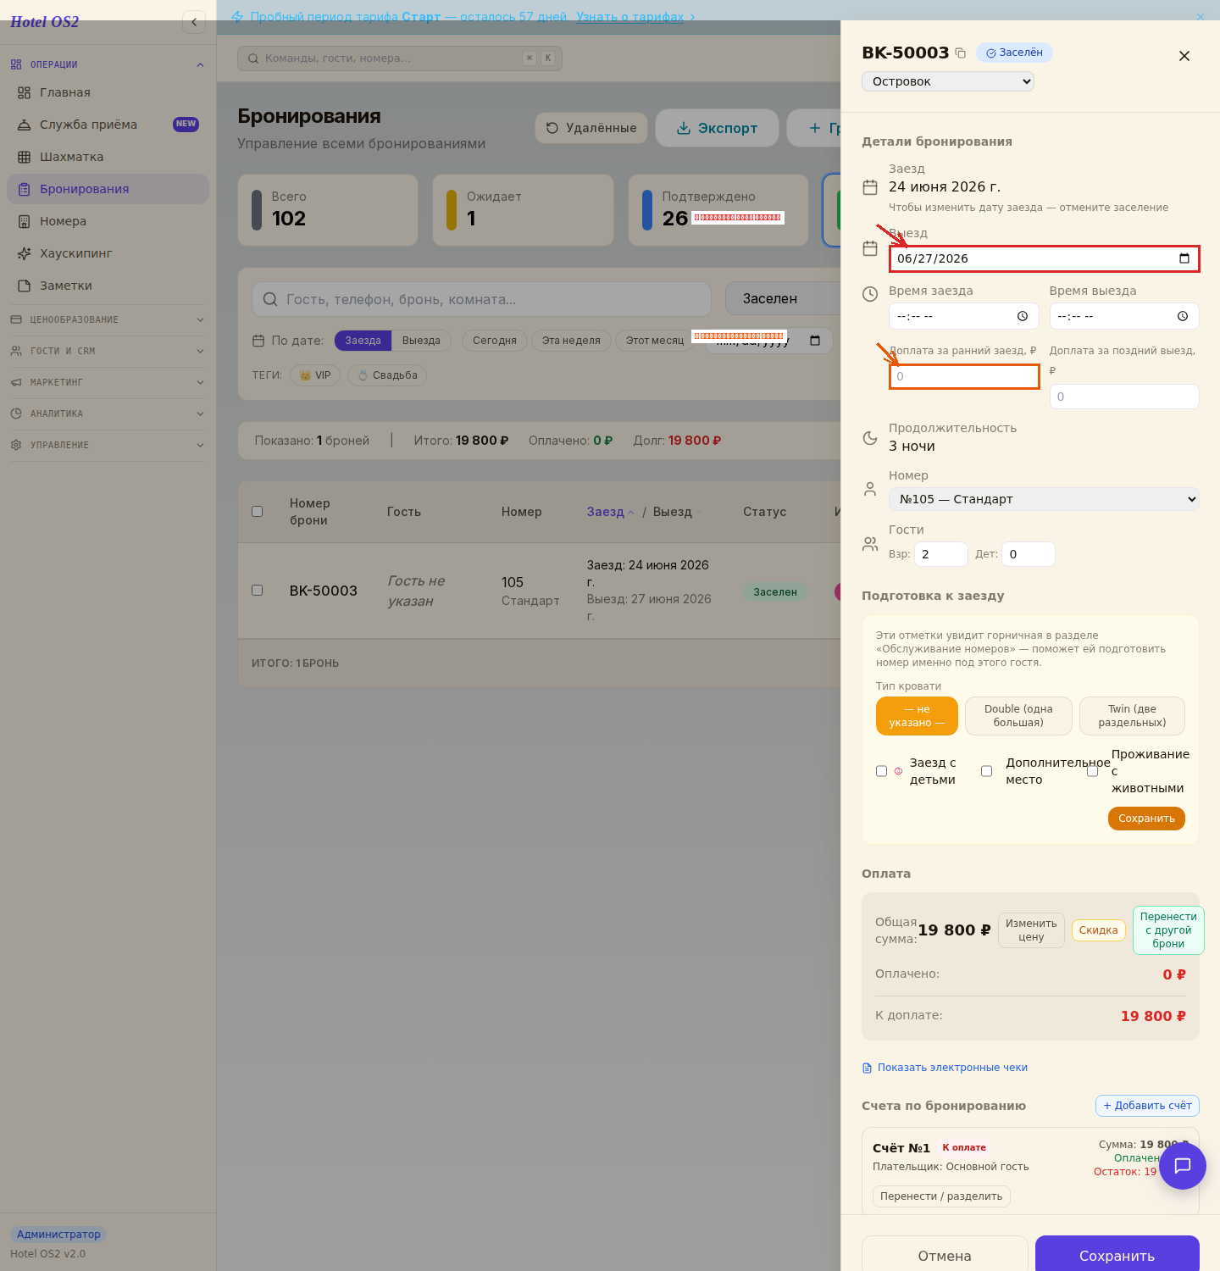Open Узнать о тарифах link
Viewport: 1220px width, 1271px height.
(629, 17)
